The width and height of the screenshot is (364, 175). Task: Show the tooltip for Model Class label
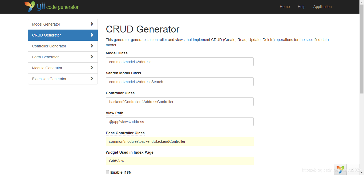point(116,53)
